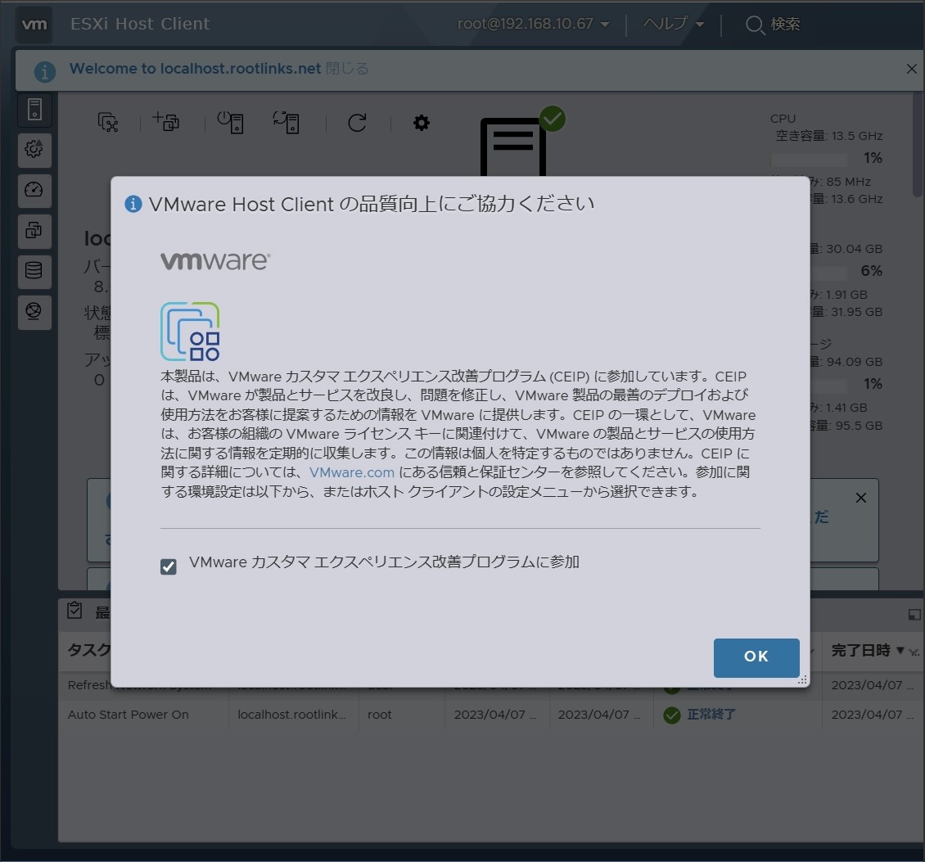Click the localhost.rootlink... target cell
925x862 pixels.
click(x=292, y=715)
